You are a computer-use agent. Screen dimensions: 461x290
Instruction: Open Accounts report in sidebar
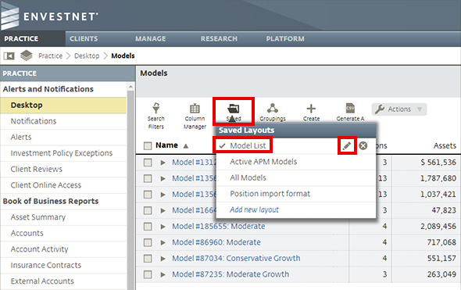coord(27,233)
